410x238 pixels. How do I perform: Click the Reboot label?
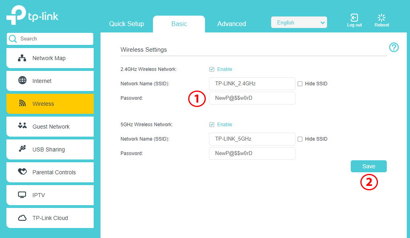(382, 25)
